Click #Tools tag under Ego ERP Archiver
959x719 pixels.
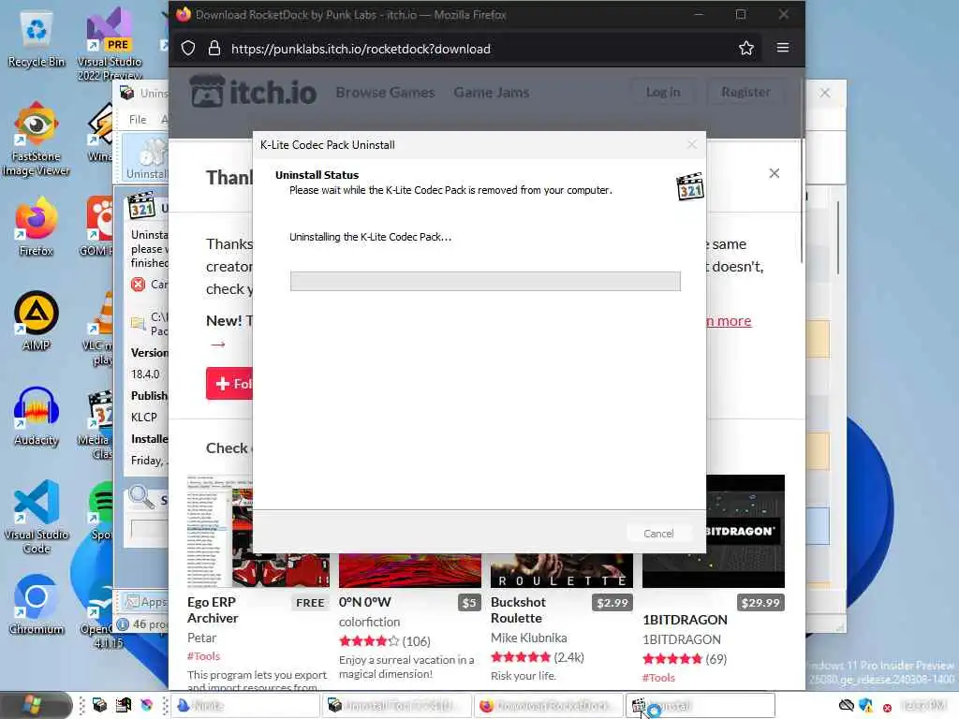[x=203, y=656]
